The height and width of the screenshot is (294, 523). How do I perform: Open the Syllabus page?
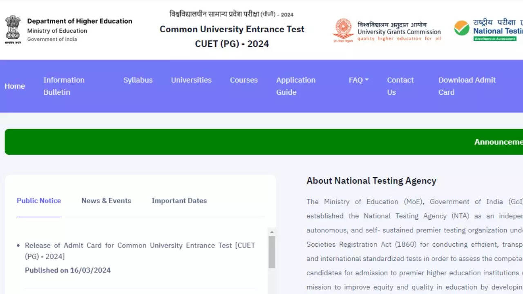138,80
